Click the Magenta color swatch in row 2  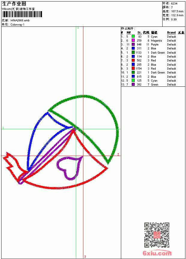(133, 40)
